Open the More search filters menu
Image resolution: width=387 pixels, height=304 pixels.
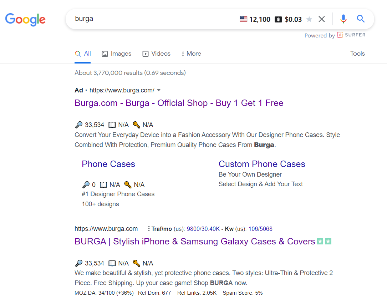(x=191, y=54)
